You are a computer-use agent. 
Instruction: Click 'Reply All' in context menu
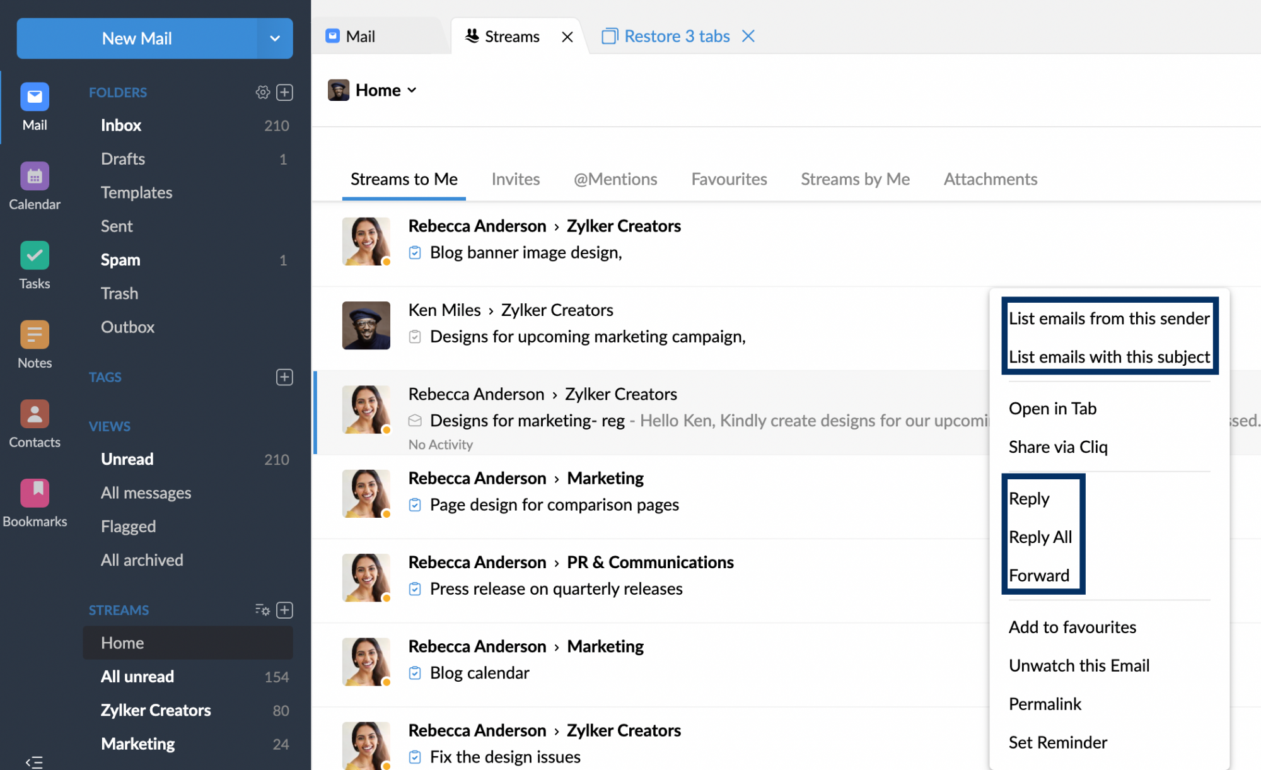pyautogui.click(x=1040, y=537)
